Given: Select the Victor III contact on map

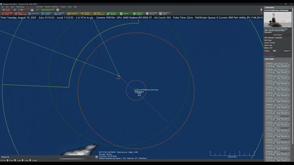Looking at the screenshot, I should [x=136, y=90].
